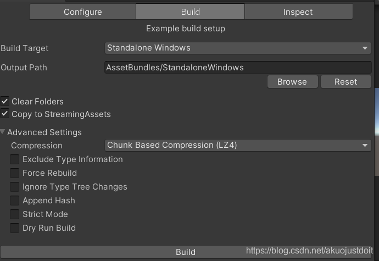Reset the output path

tap(345, 81)
